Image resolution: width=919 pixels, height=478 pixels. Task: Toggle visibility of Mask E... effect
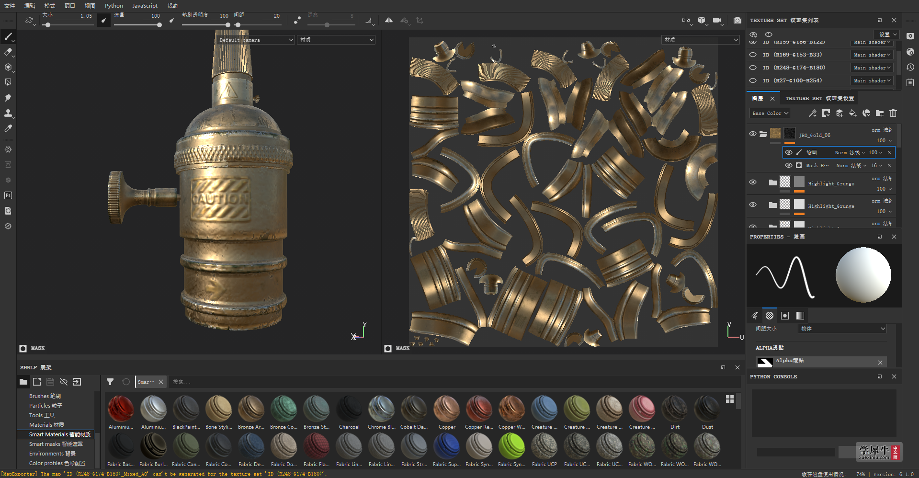click(x=788, y=165)
